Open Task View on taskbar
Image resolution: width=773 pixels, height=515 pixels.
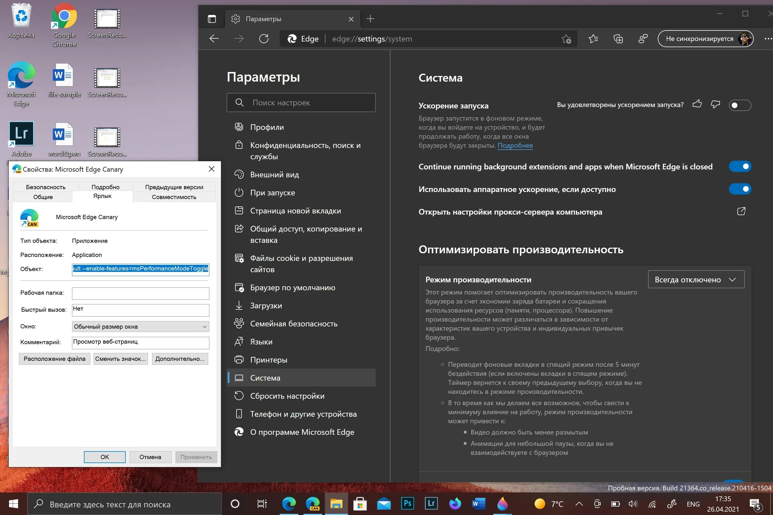point(262,503)
